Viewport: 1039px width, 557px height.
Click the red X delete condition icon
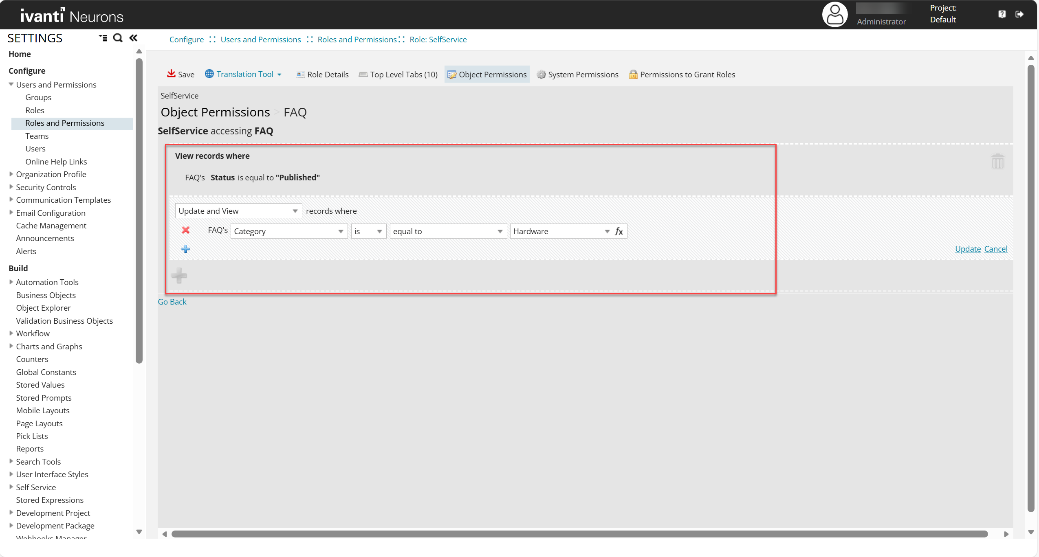click(185, 230)
